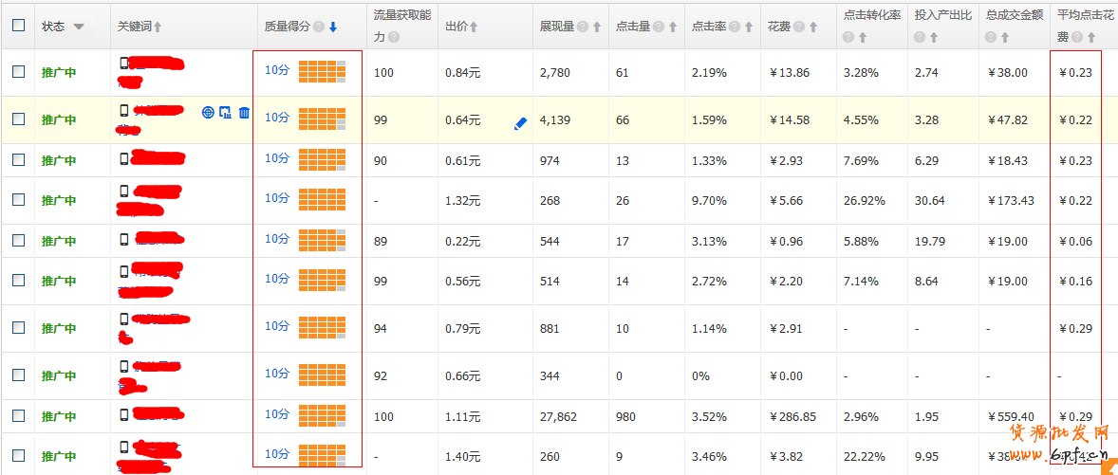Click the trash delete icon in the highlighted row
This screenshot has width=1118, height=475.
coord(244,113)
